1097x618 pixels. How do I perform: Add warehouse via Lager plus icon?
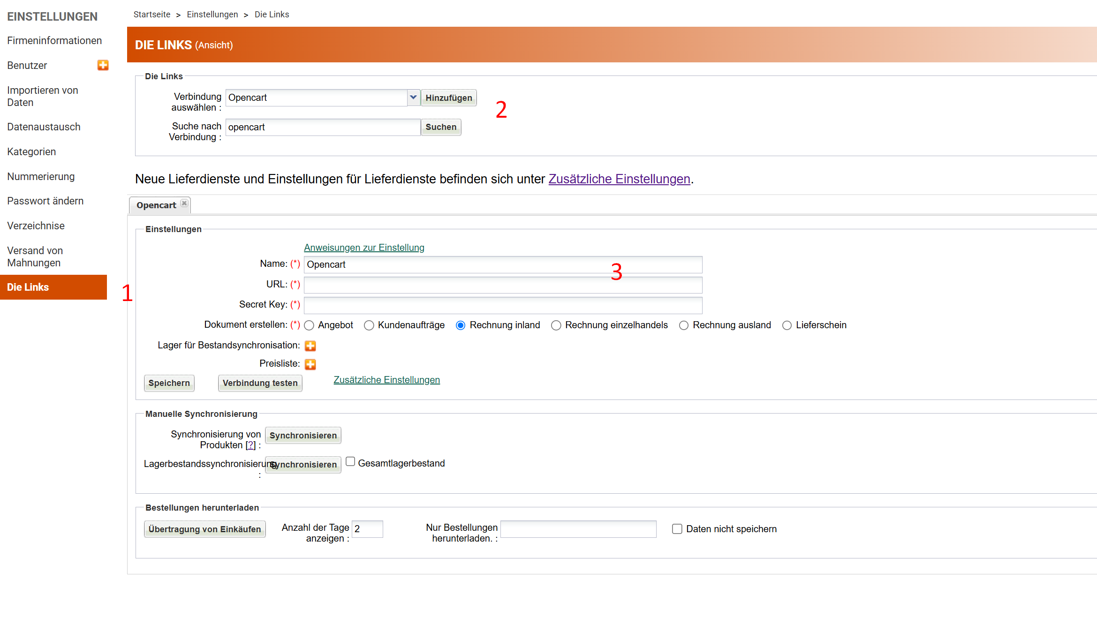click(310, 346)
